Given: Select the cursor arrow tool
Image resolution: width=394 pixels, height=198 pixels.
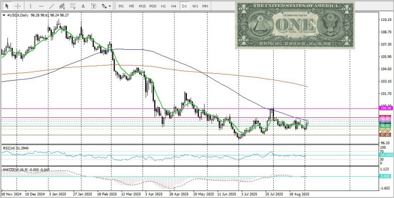Looking at the screenshot, I should [x=7, y=6].
